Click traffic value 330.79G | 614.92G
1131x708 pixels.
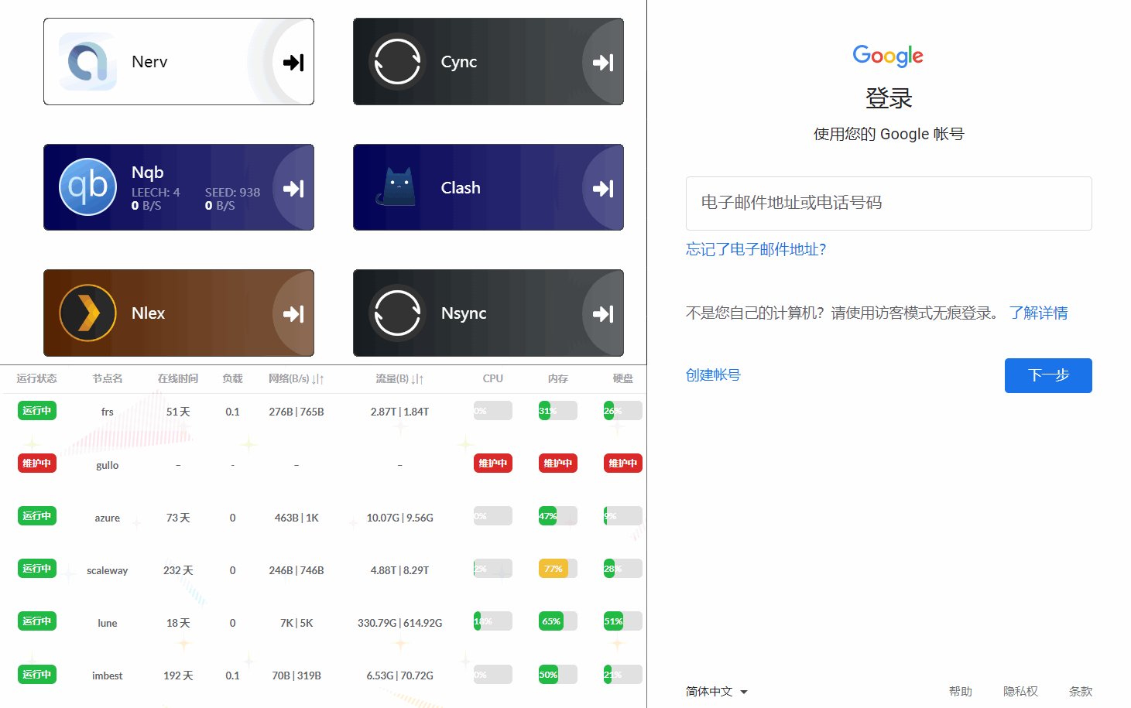coord(399,623)
